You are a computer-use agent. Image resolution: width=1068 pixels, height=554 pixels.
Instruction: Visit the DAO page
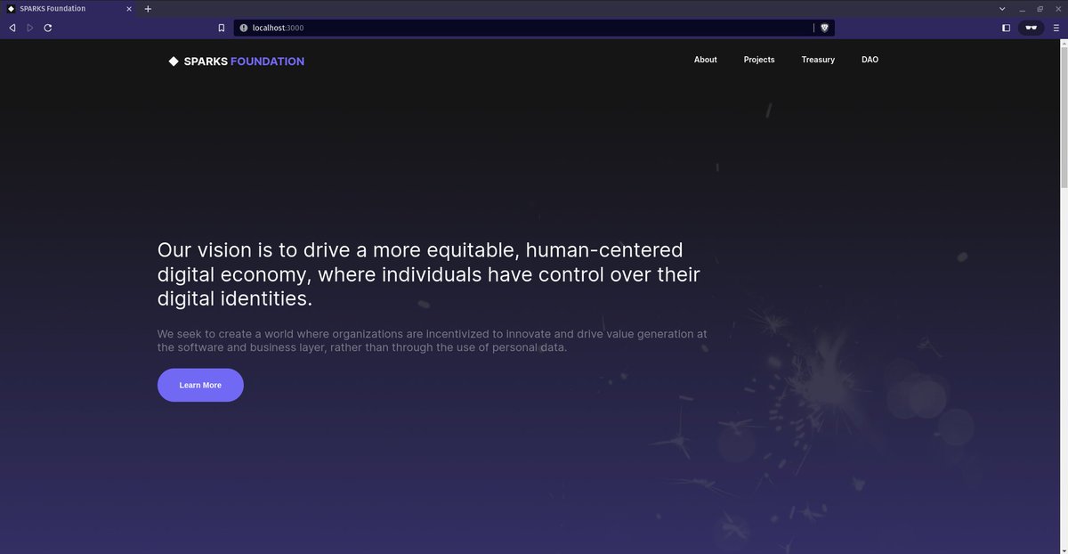(x=869, y=60)
